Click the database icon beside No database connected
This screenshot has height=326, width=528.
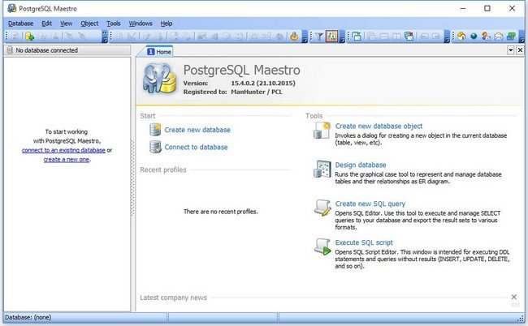pos(10,50)
